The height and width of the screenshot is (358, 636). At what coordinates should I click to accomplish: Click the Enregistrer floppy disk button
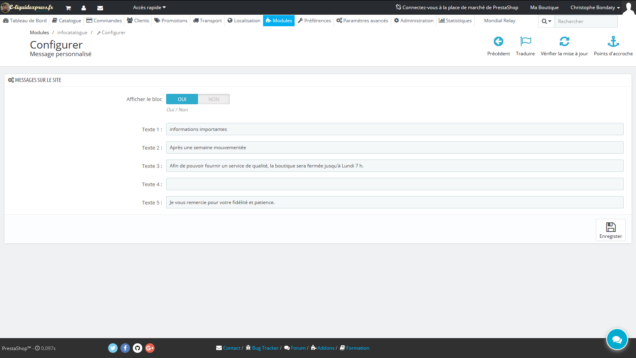tap(611, 230)
